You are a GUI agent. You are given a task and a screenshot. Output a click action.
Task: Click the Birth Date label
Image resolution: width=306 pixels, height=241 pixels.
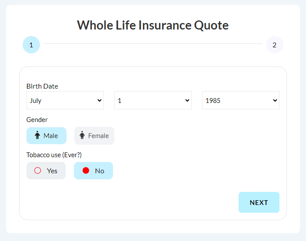pos(42,86)
